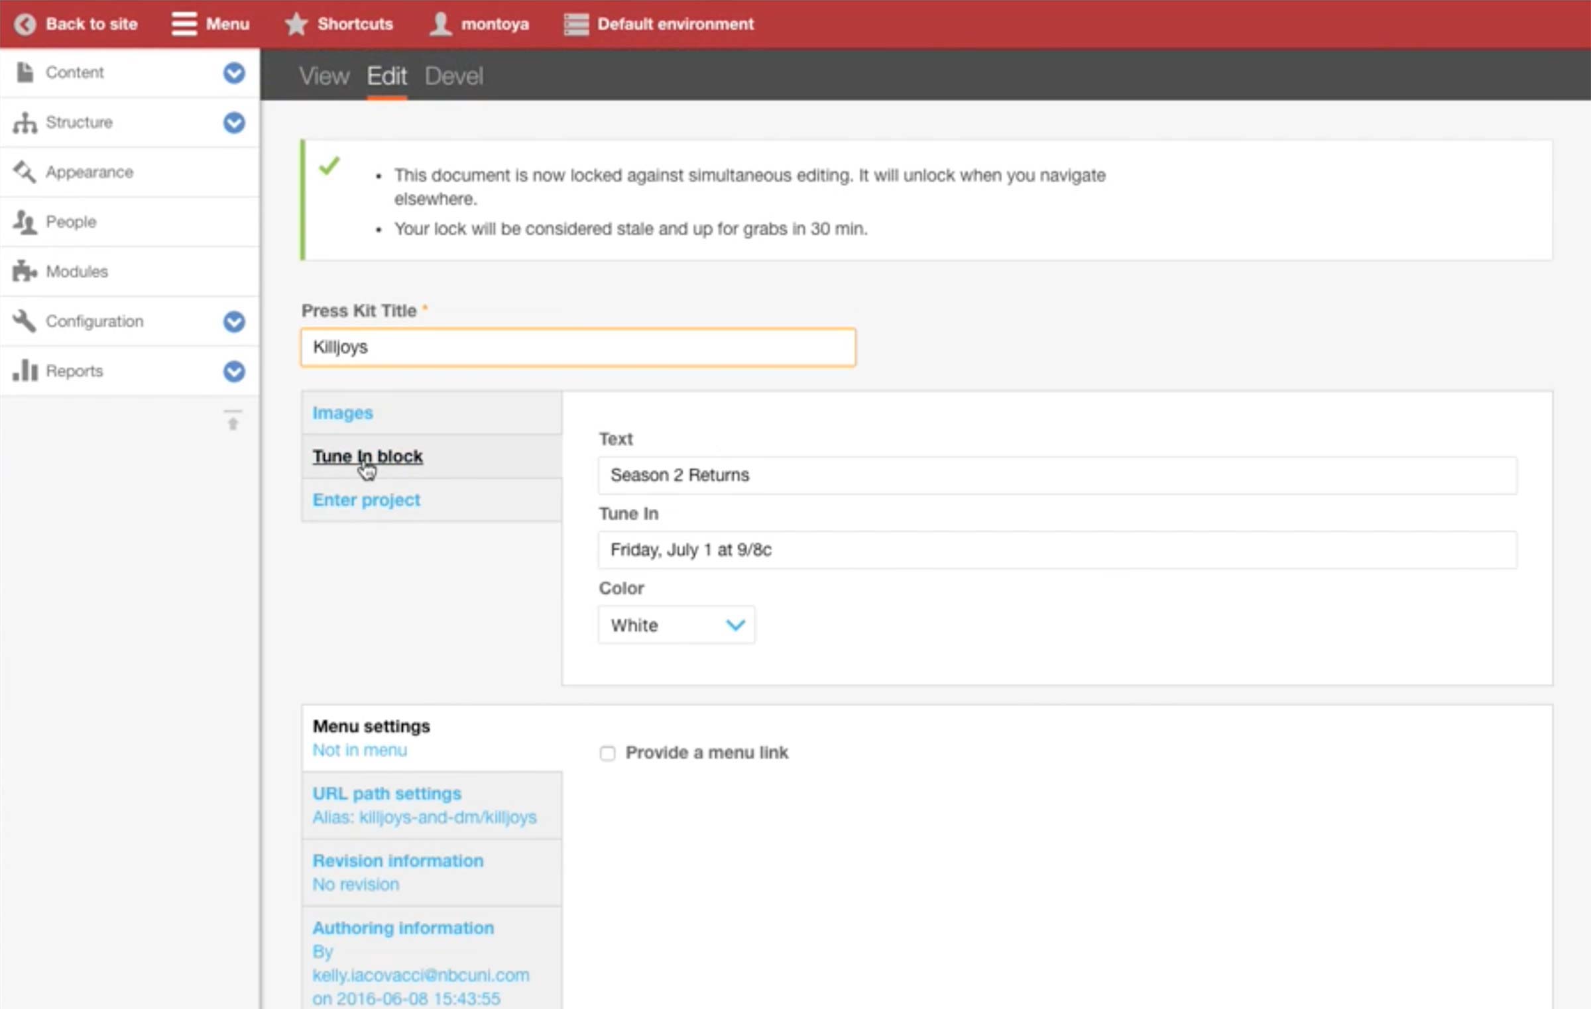1591x1009 pixels.
Task: Click the montoya user icon
Action: pos(440,24)
